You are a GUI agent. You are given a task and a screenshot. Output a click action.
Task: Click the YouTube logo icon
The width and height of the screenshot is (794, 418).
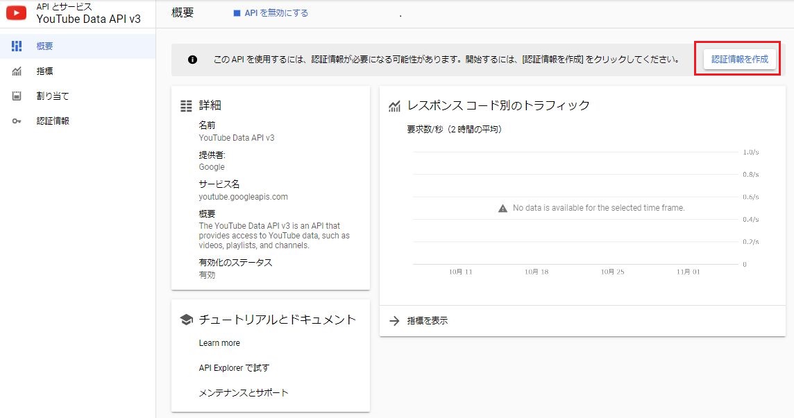16,13
